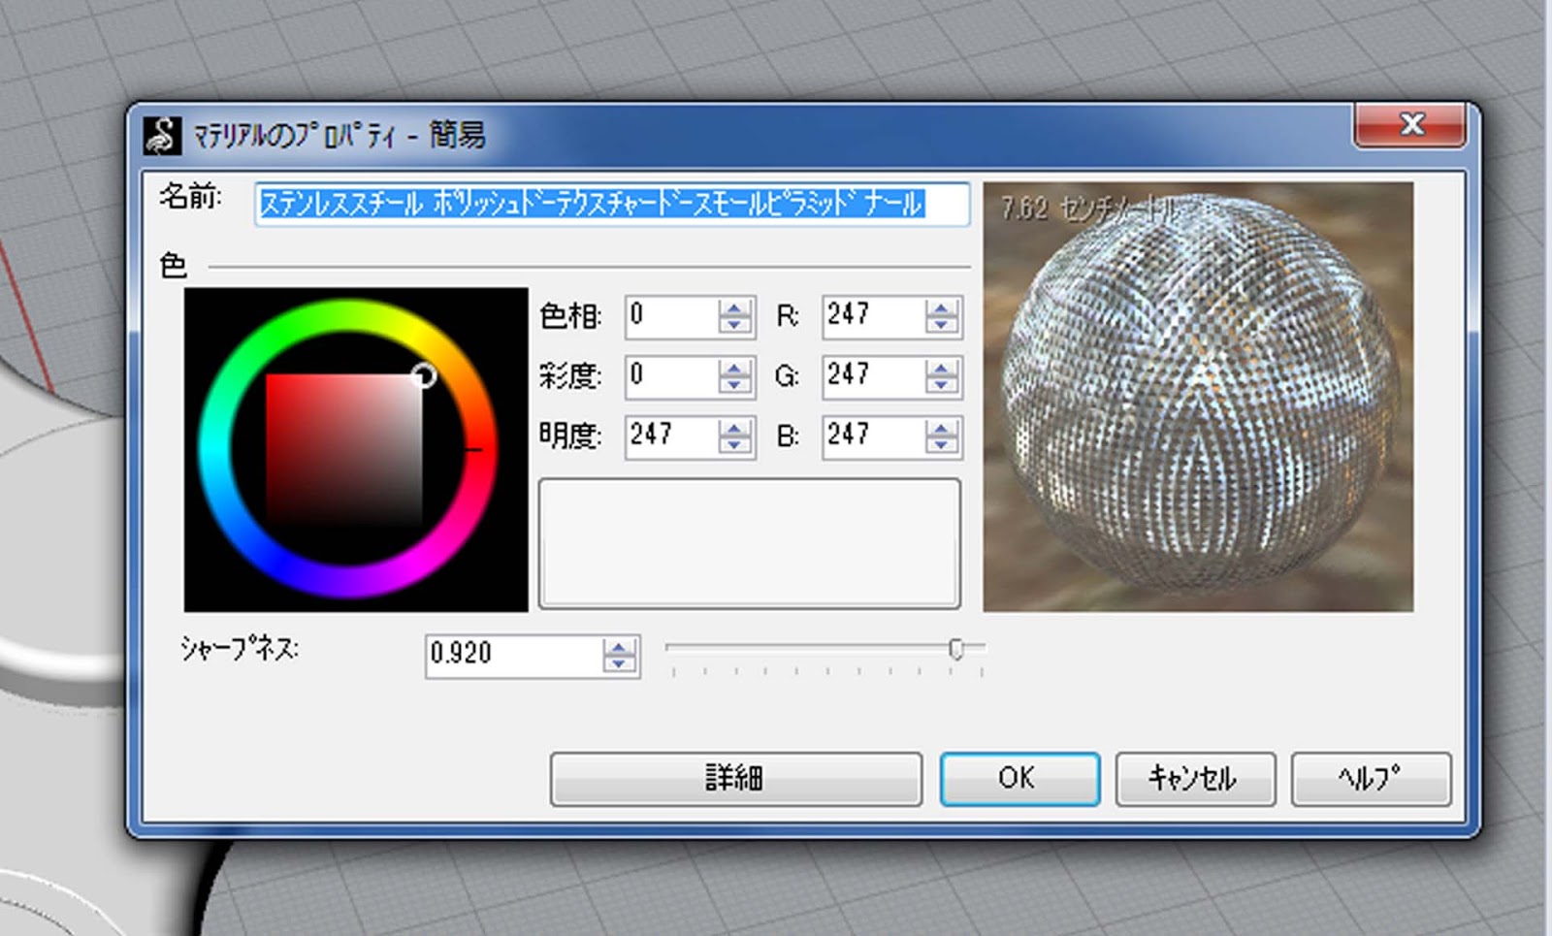Close the material properties dialog

[x=1409, y=124]
